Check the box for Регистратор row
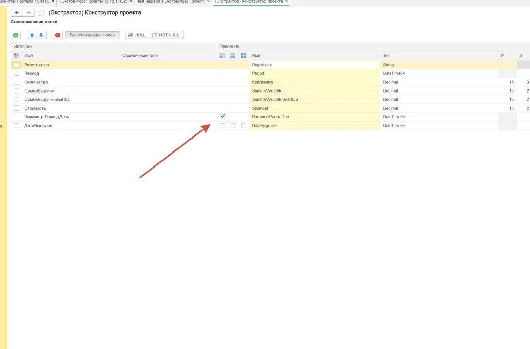 click(x=17, y=65)
